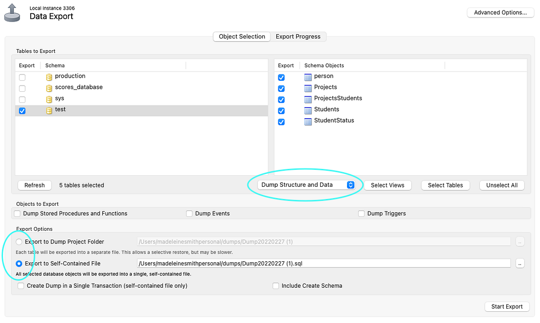The image size is (540, 323).
Task: Select Export to Dump Project Folder
Action: (x=19, y=242)
